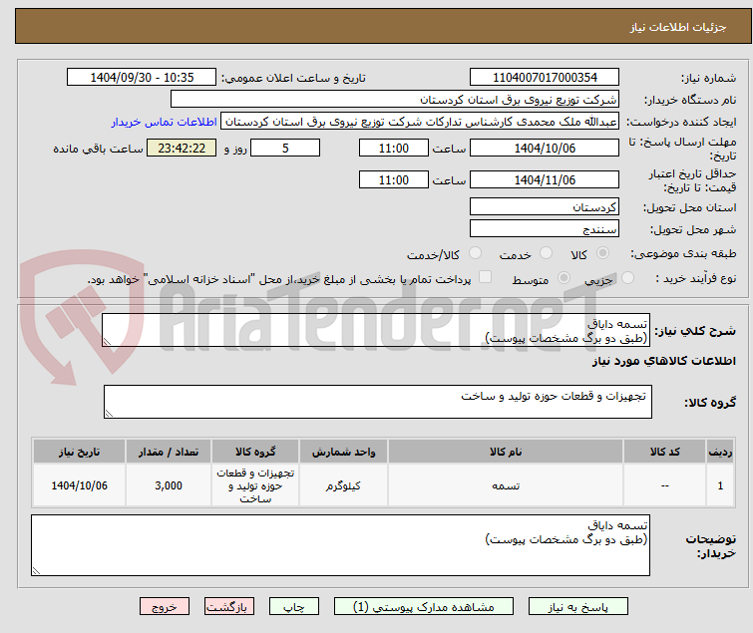Open مشاهده مدارک پیوستی (1) button

point(424,607)
